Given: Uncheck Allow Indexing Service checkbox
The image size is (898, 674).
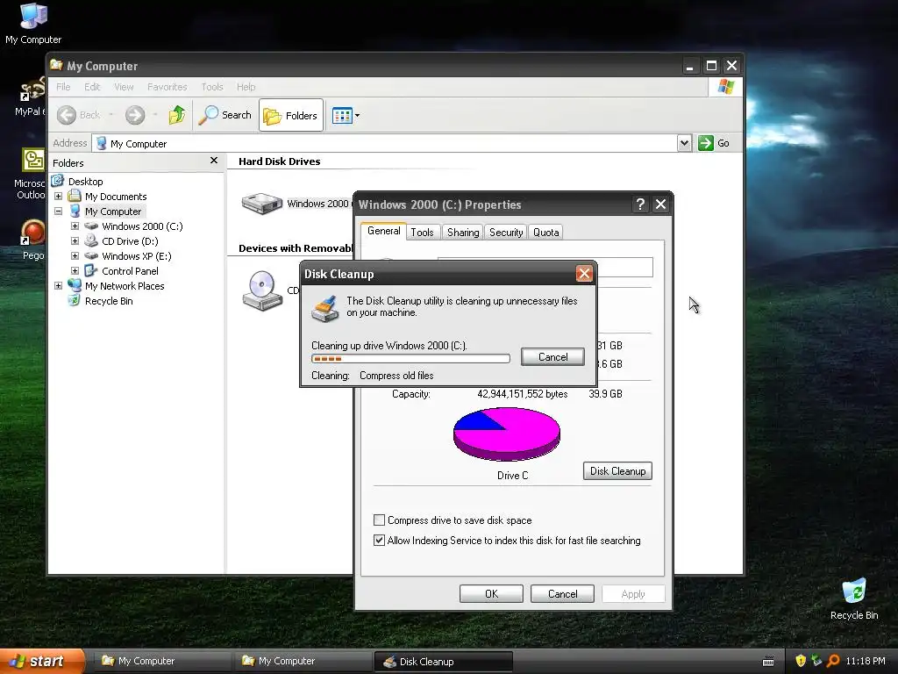Looking at the screenshot, I should coord(379,540).
